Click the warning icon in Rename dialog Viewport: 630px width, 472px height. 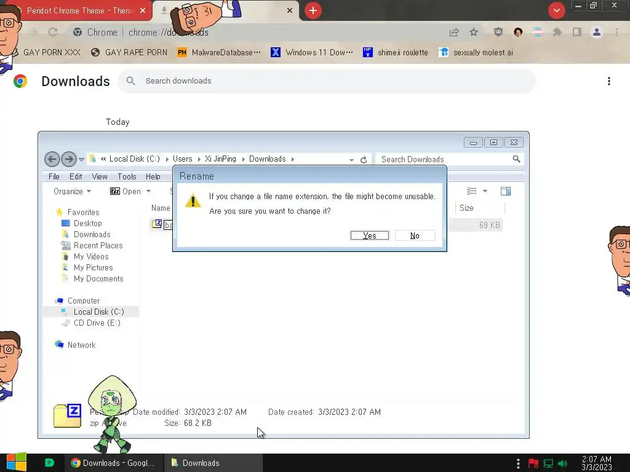tap(193, 201)
